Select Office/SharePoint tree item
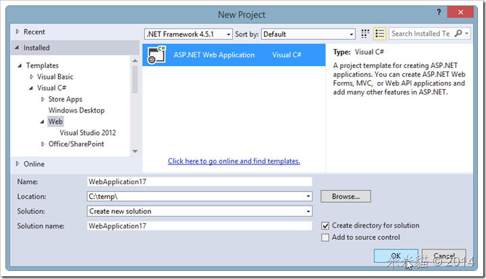 pyautogui.click(x=76, y=144)
